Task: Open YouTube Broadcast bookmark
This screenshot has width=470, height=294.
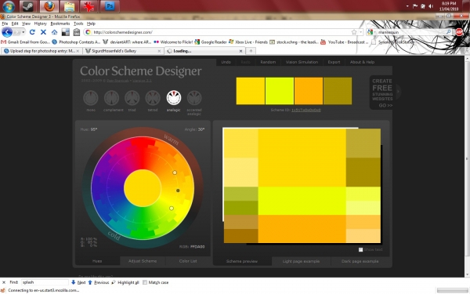Action: tap(344, 42)
